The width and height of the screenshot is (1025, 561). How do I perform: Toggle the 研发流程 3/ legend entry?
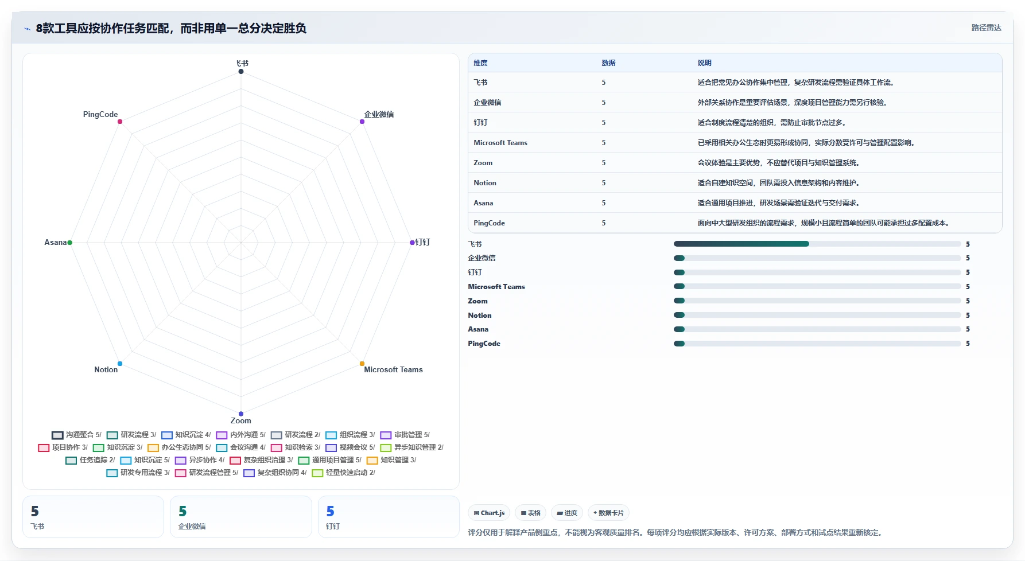(x=131, y=435)
